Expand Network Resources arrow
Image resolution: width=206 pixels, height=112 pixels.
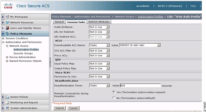pyautogui.click(x=3, y=22)
